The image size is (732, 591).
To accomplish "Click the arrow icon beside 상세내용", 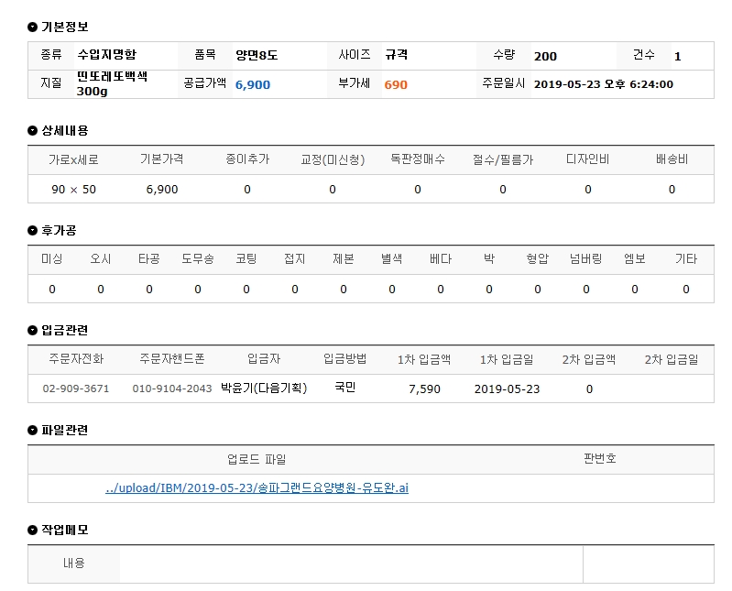I will 33,131.
